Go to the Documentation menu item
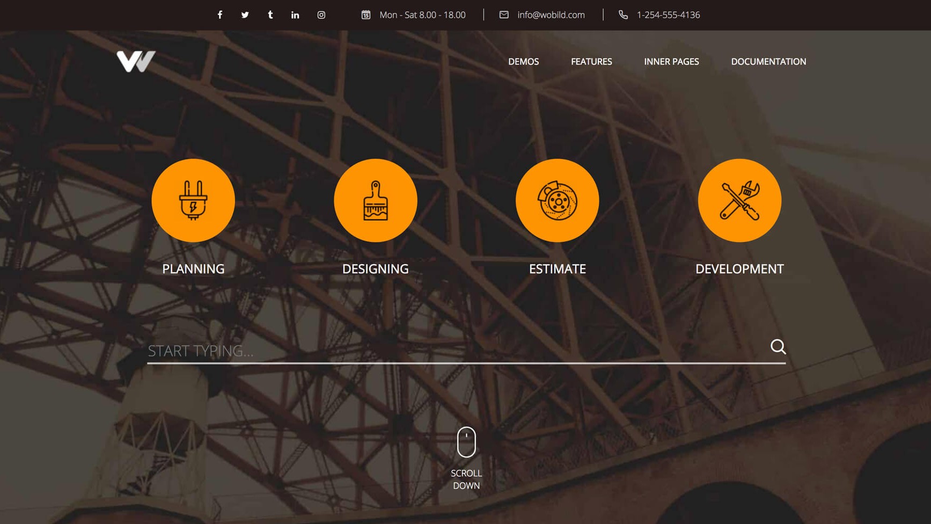The image size is (931, 524). pyautogui.click(x=768, y=62)
